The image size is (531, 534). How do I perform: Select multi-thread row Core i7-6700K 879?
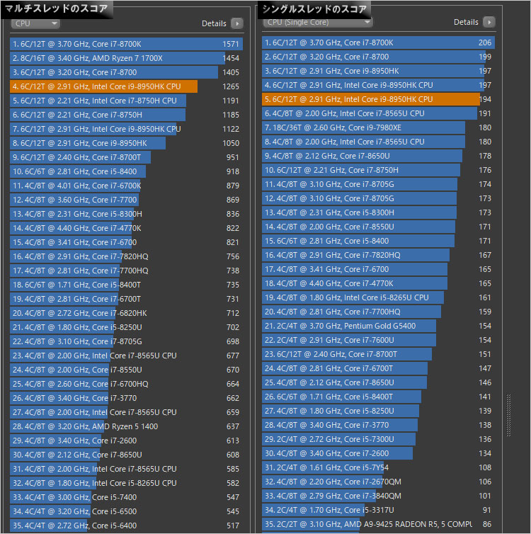click(126, 186)
